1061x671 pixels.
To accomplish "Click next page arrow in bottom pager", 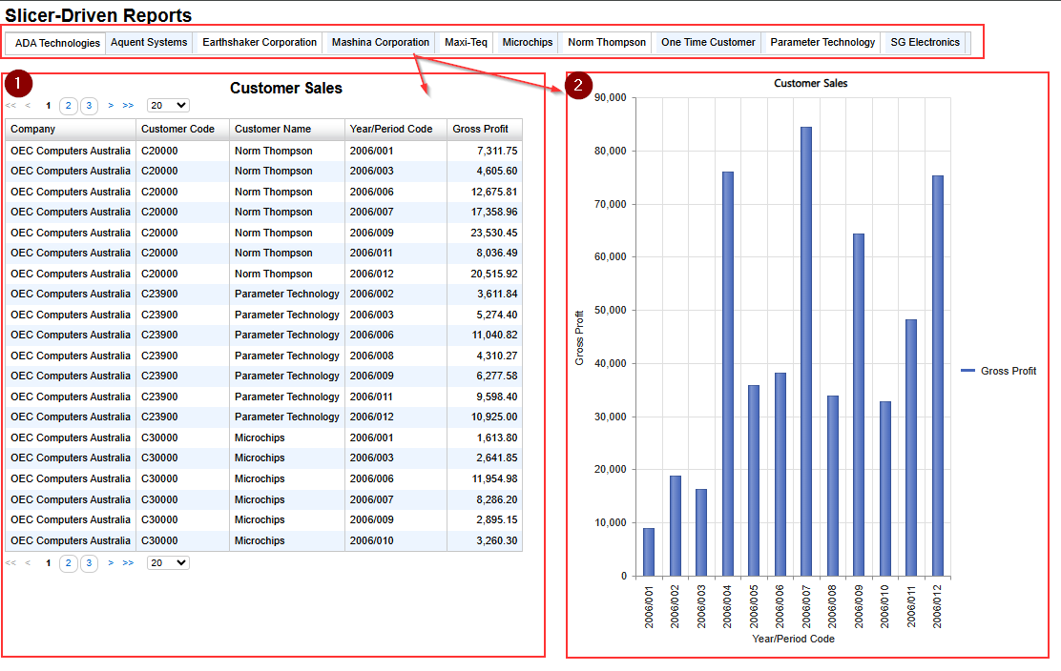I will [111, 563].
